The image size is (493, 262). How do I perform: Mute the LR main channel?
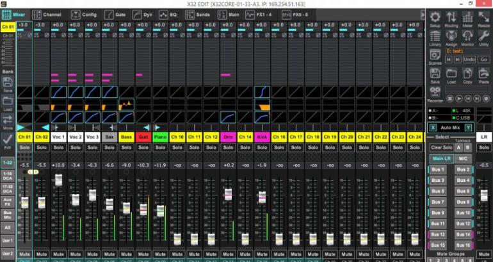(x=484, y=254)
